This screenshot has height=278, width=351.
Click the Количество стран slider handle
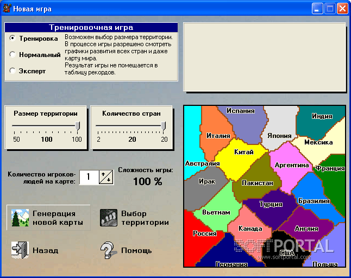(164, 126)
